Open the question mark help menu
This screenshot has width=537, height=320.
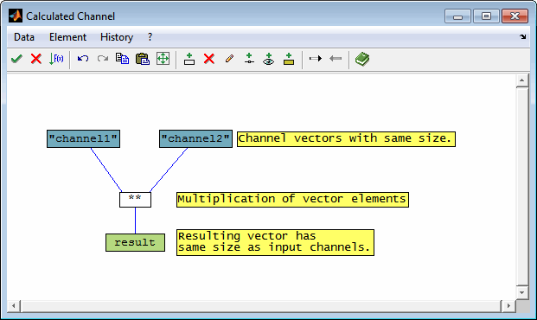150,37
